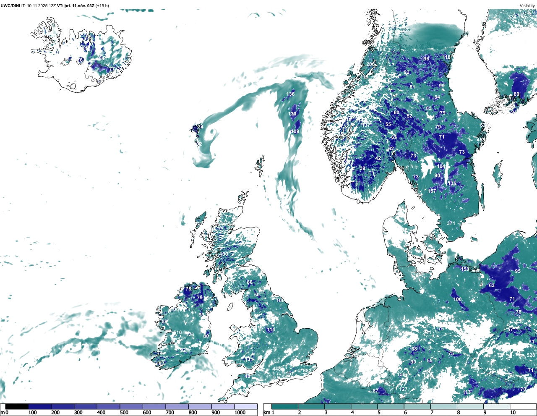Click the 'Visibility' title text

[x=527, y=6]
